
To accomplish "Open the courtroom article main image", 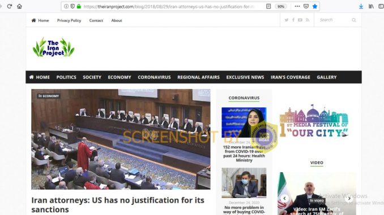I will (121, 139).
